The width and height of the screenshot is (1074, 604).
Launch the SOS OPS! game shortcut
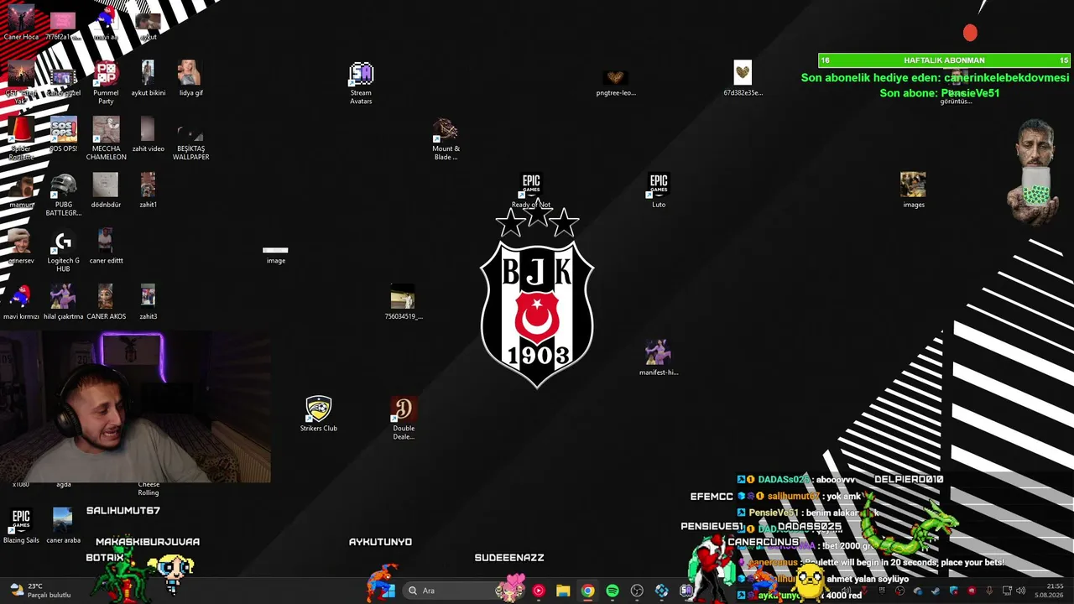63,135
